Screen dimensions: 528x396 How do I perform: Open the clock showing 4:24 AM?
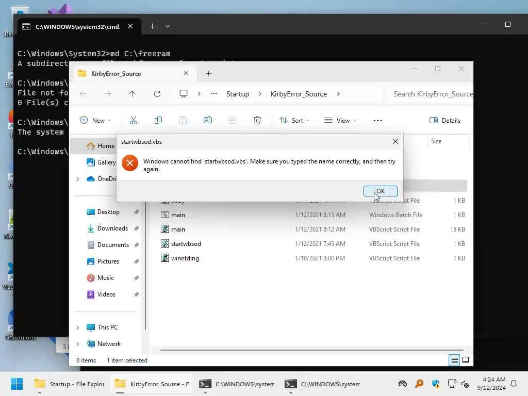click(x=491, y=384)
